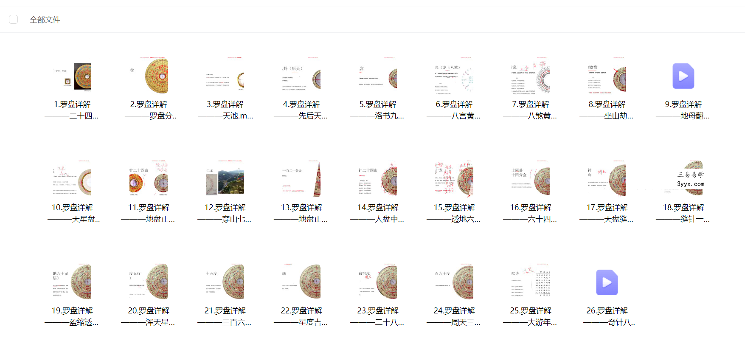Open thumbnail of 1.罗盘详解 file

point(72,76)
